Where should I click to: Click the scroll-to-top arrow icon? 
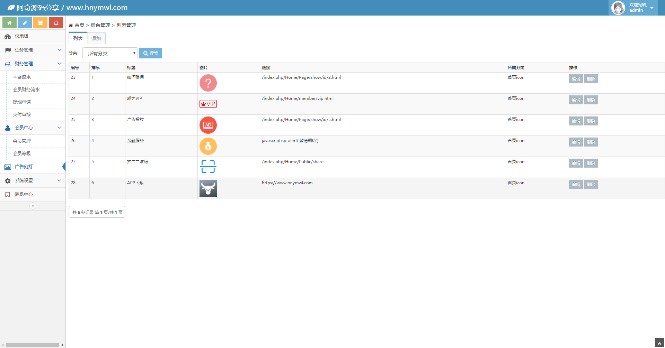659,344
